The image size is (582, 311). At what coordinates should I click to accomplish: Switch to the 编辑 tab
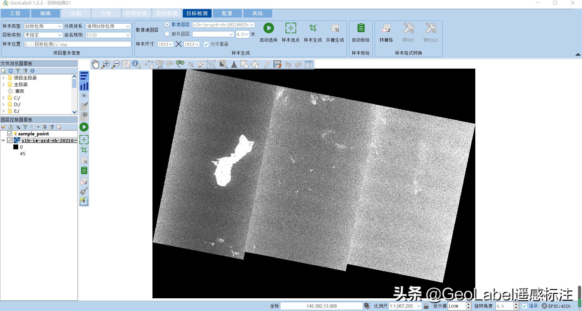pyautogui.click(x=45, y=13)
